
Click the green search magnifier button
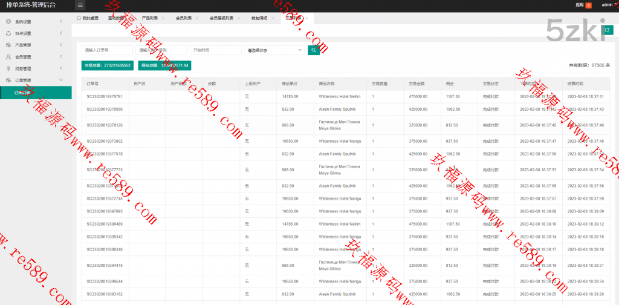pos(313,50)
